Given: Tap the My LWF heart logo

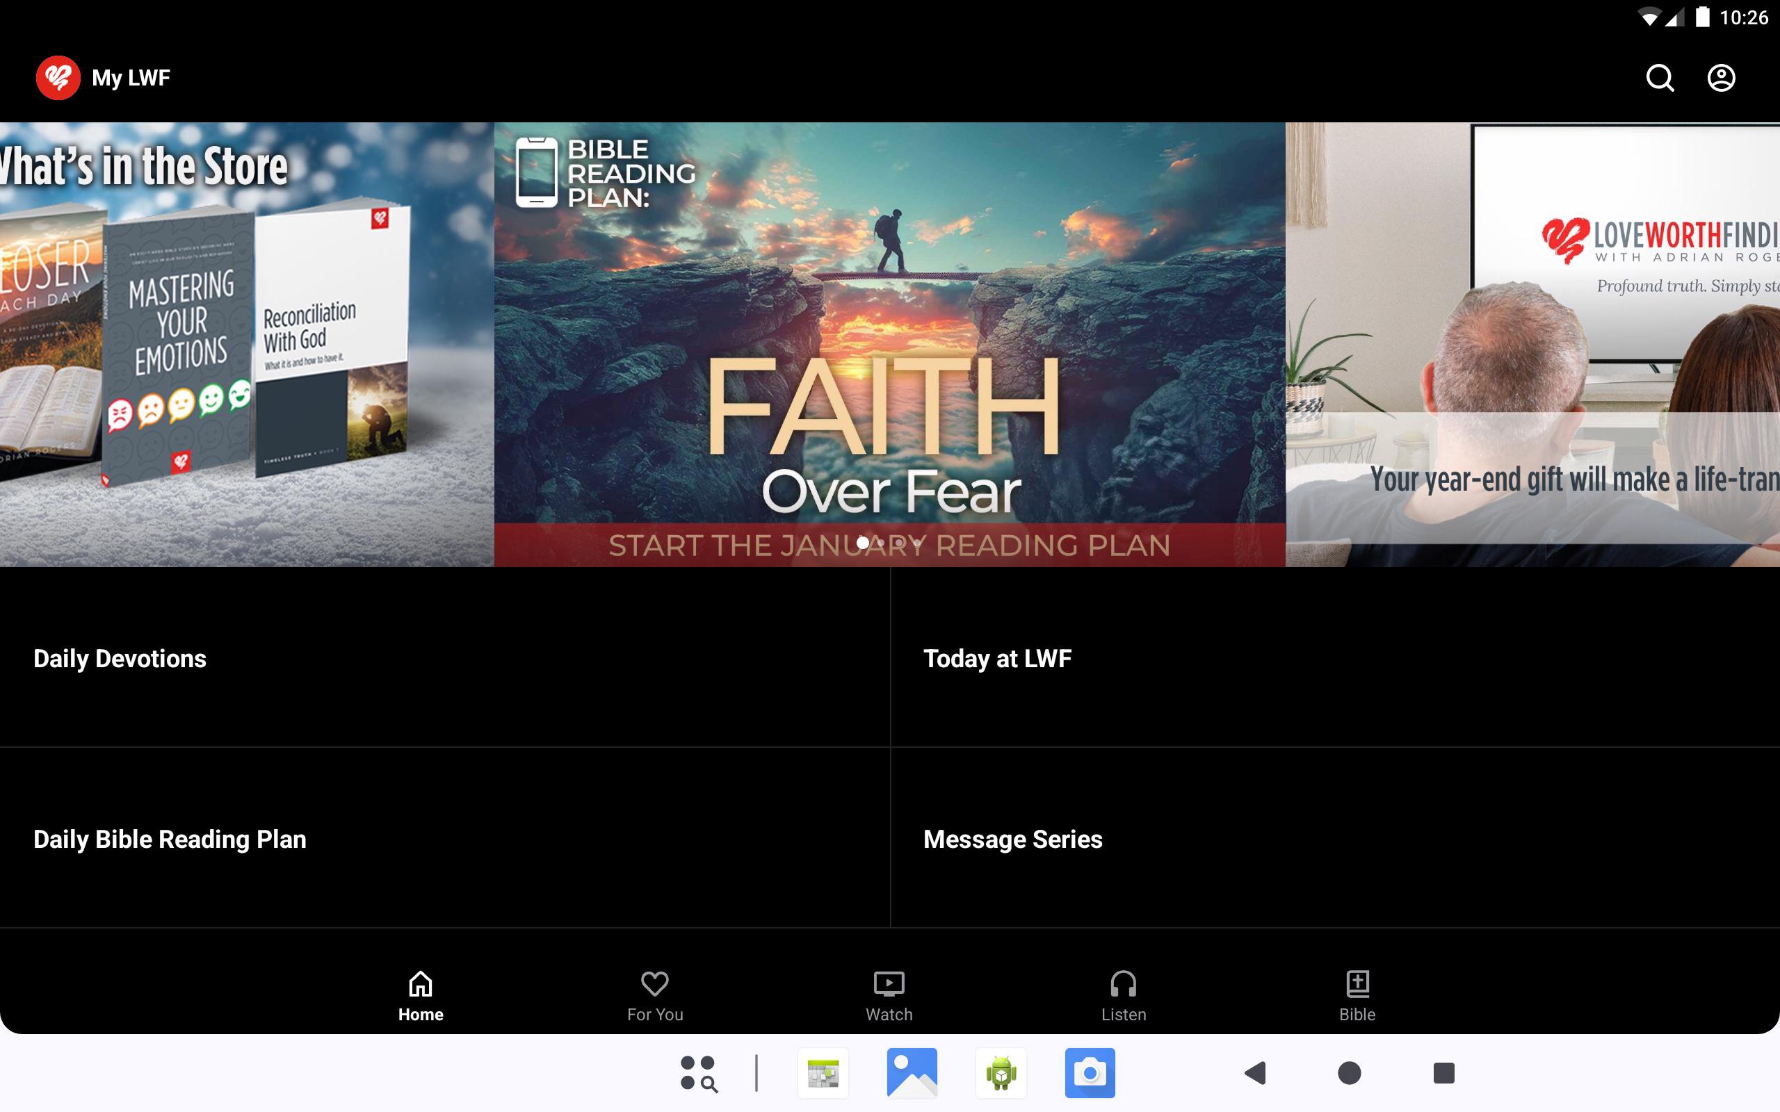Looking at the screenshot, I should coord(58,78).
